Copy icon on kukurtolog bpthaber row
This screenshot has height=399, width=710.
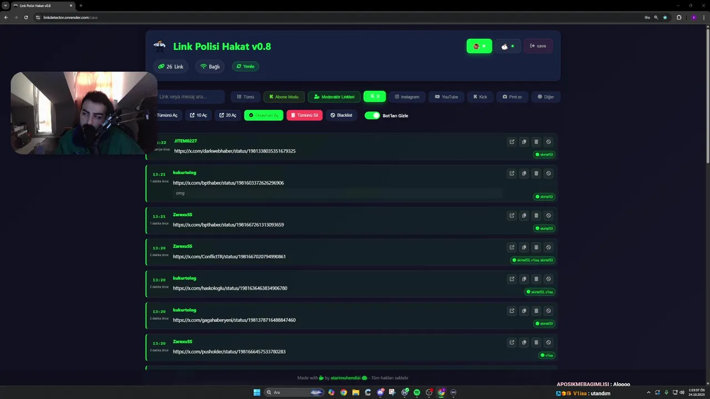[524, 173]
